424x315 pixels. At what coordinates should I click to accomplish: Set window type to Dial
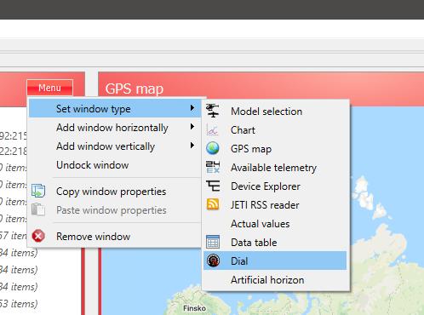pyautogui.click(x=275, y=261)
